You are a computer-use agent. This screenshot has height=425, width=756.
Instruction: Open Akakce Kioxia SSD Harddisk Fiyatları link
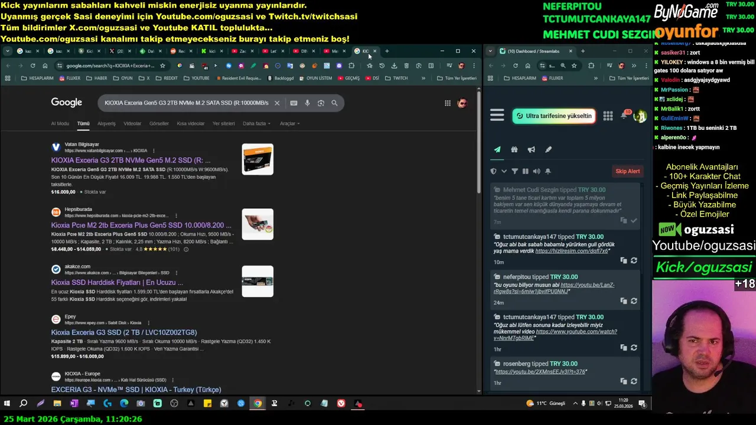117,282
